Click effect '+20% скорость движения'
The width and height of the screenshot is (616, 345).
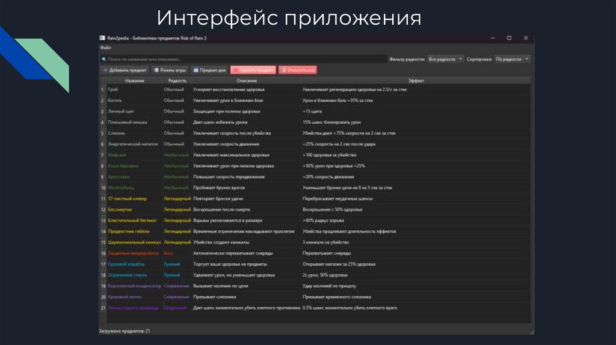tap(328, 177)
